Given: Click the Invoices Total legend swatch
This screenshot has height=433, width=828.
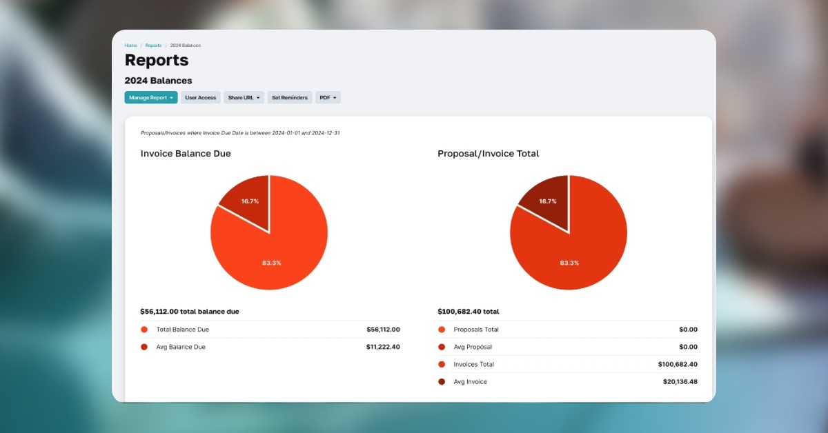Looking at the screenshot, I should tap(442, 364).
